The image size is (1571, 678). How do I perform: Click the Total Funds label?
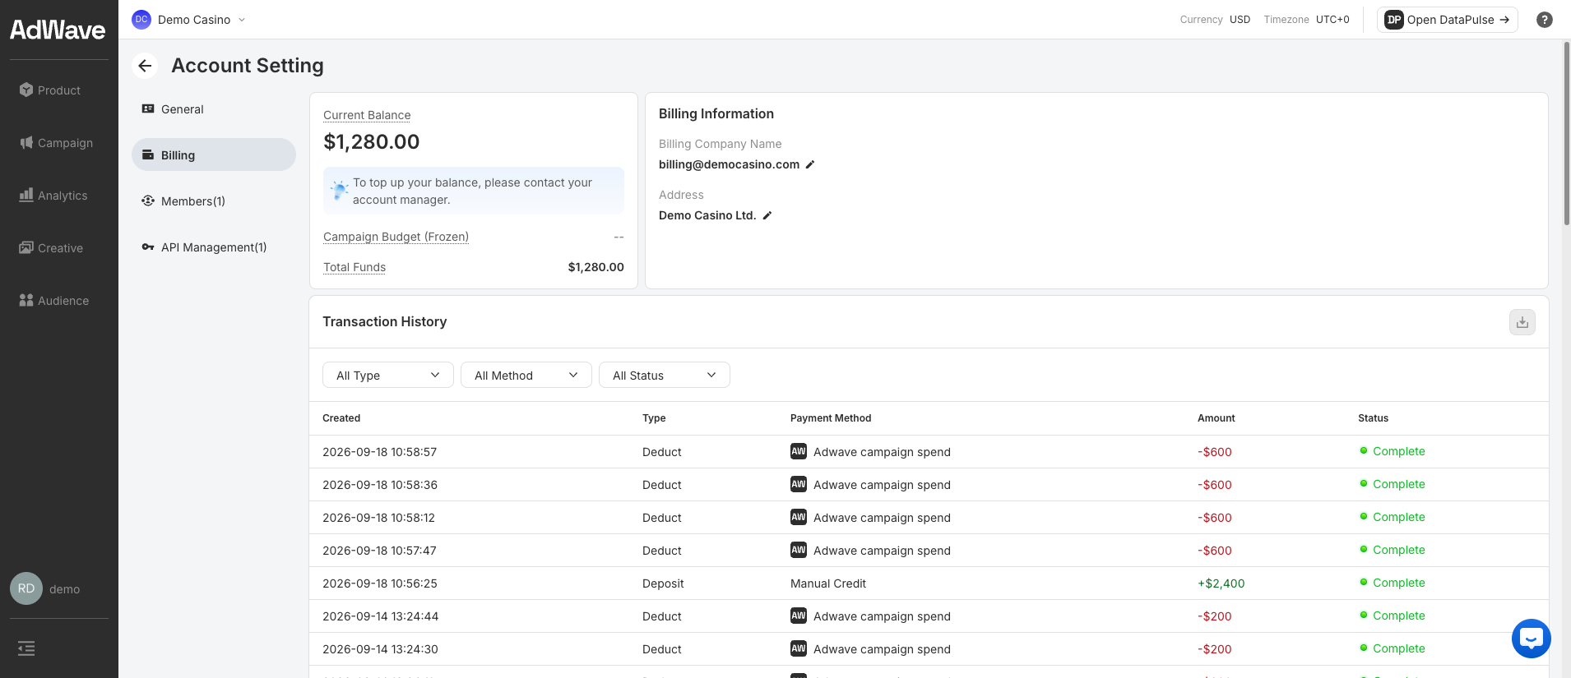click(355, 267)
